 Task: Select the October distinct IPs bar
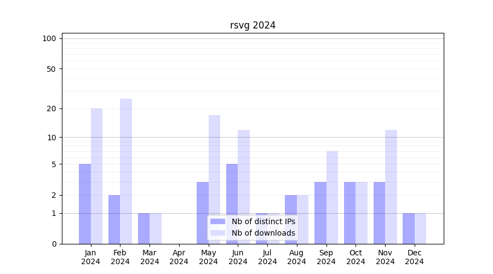point(349,213)
